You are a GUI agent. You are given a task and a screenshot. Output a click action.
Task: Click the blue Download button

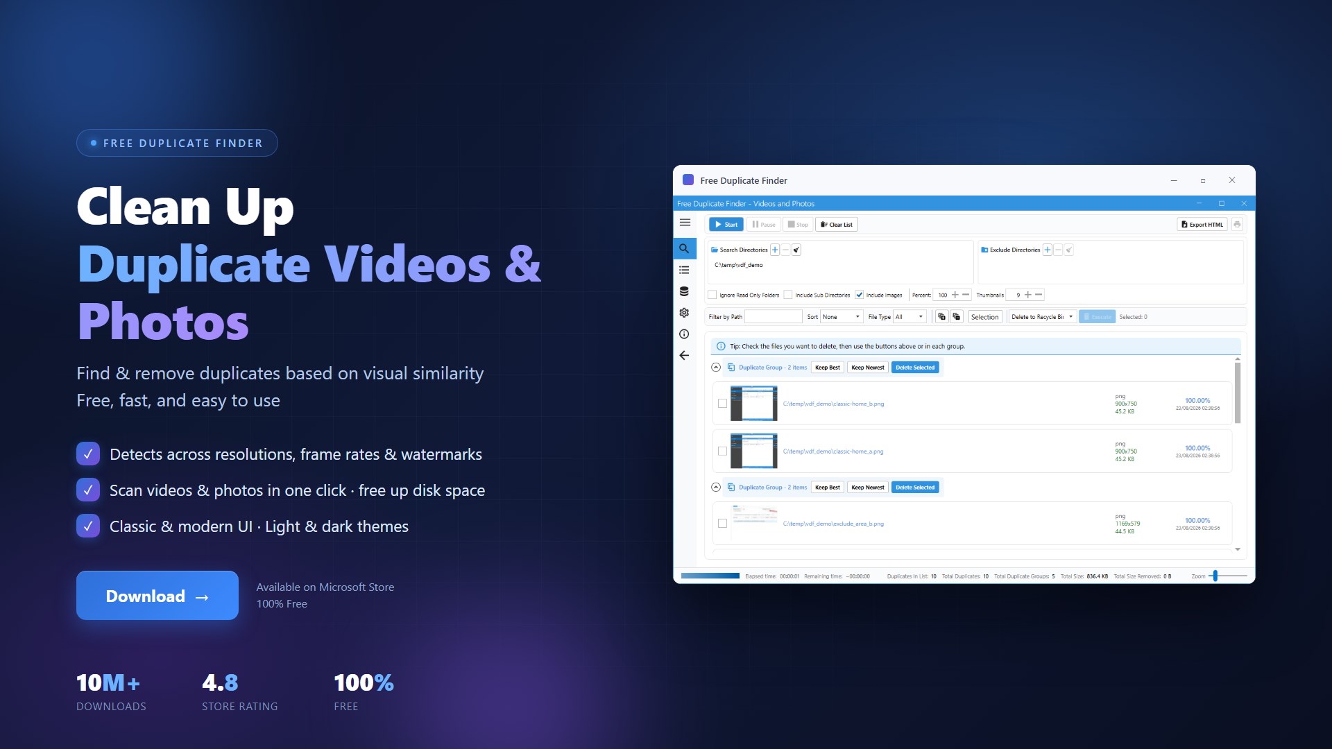(157, 596)
